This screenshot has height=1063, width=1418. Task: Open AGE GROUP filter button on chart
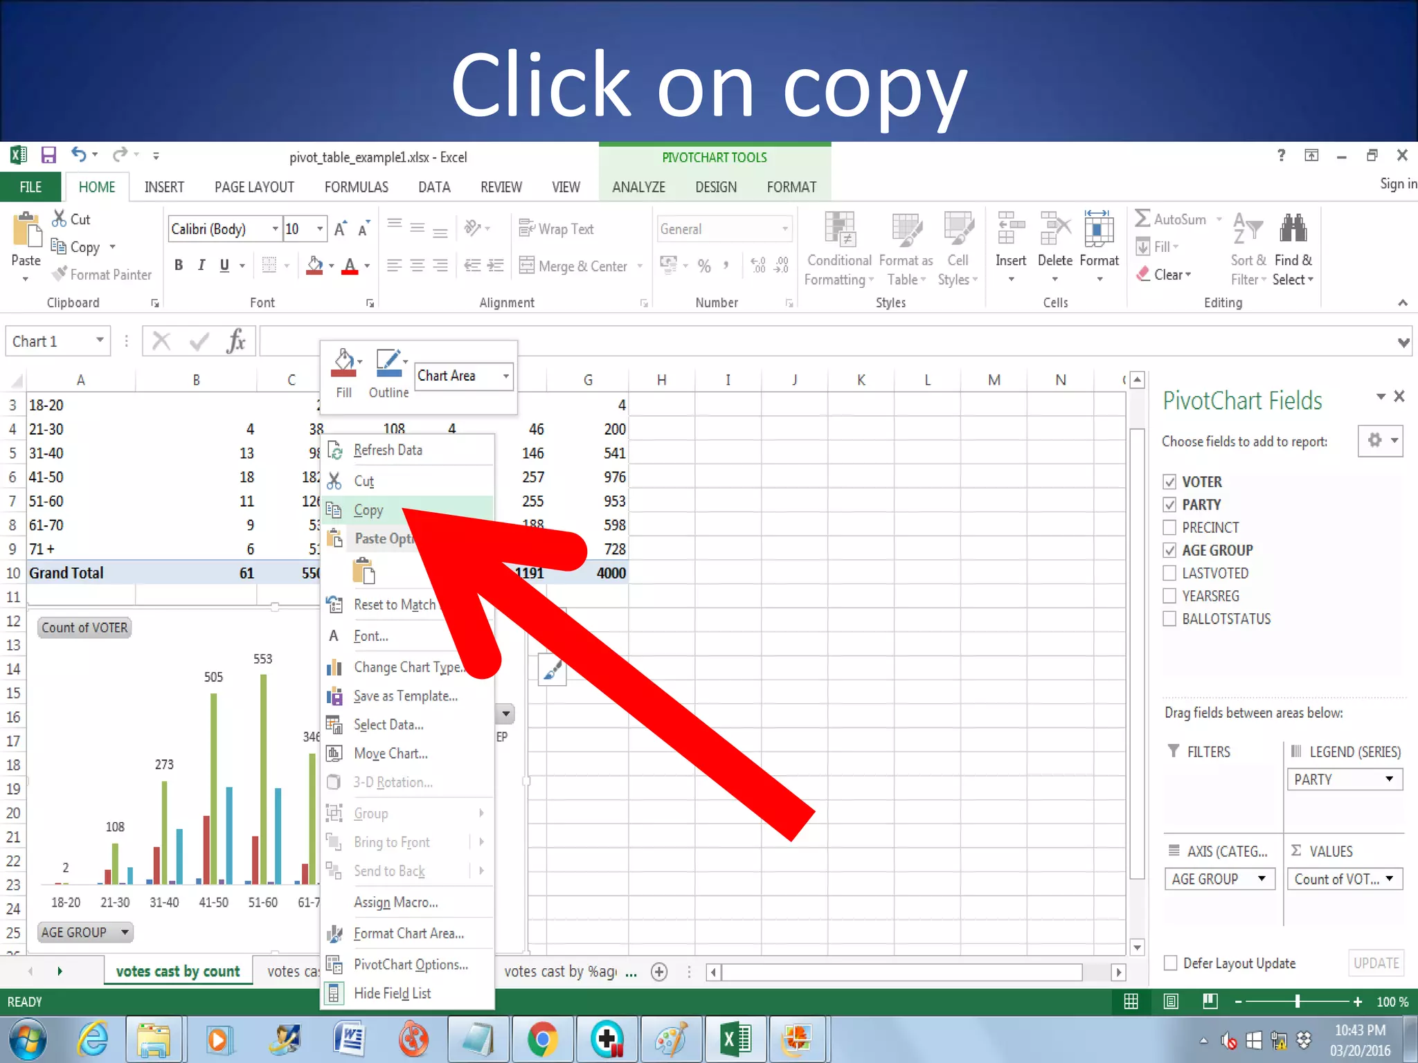[85, 932]
